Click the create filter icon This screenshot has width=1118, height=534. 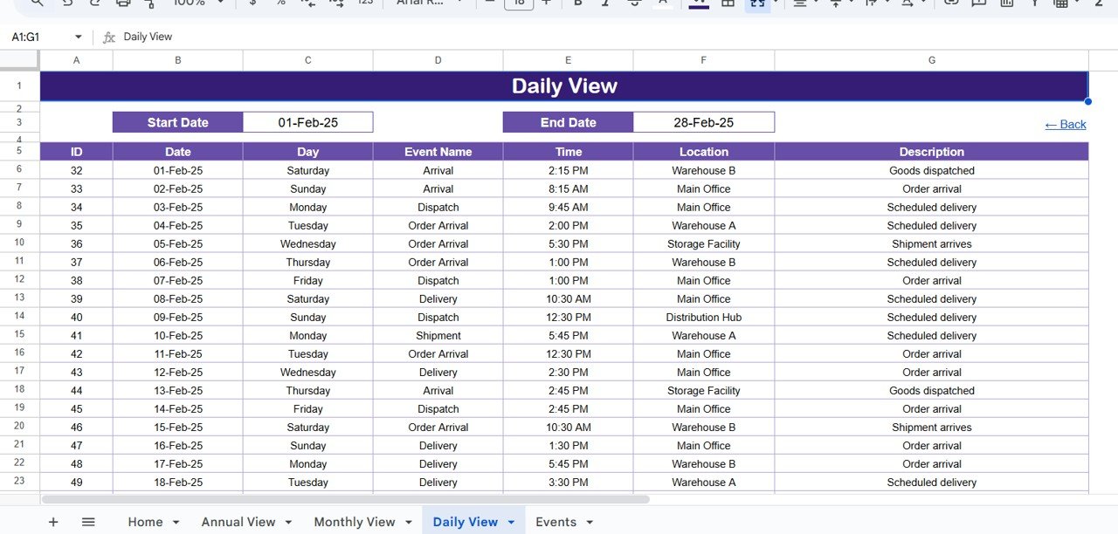(x=1034, y=3)
